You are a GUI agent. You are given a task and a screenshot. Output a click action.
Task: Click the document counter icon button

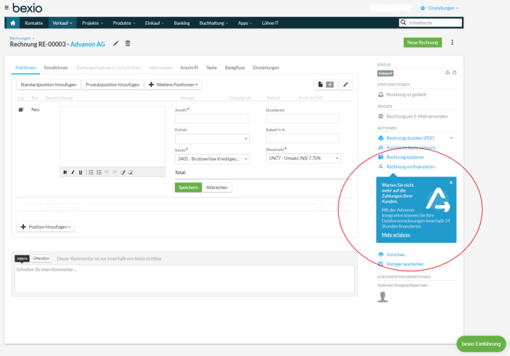point(324,85)
